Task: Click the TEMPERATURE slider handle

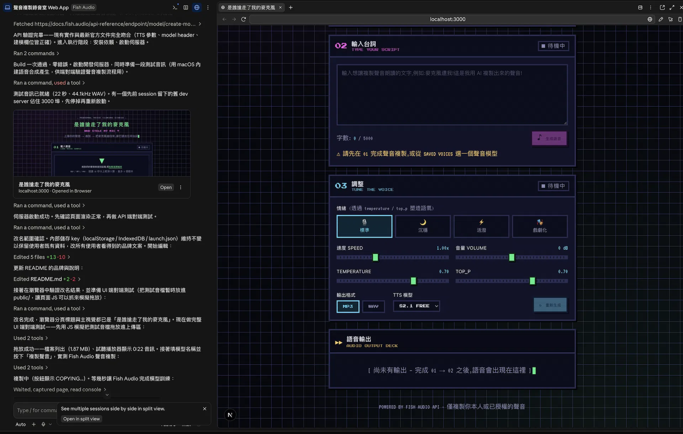Action: point(413,281)
